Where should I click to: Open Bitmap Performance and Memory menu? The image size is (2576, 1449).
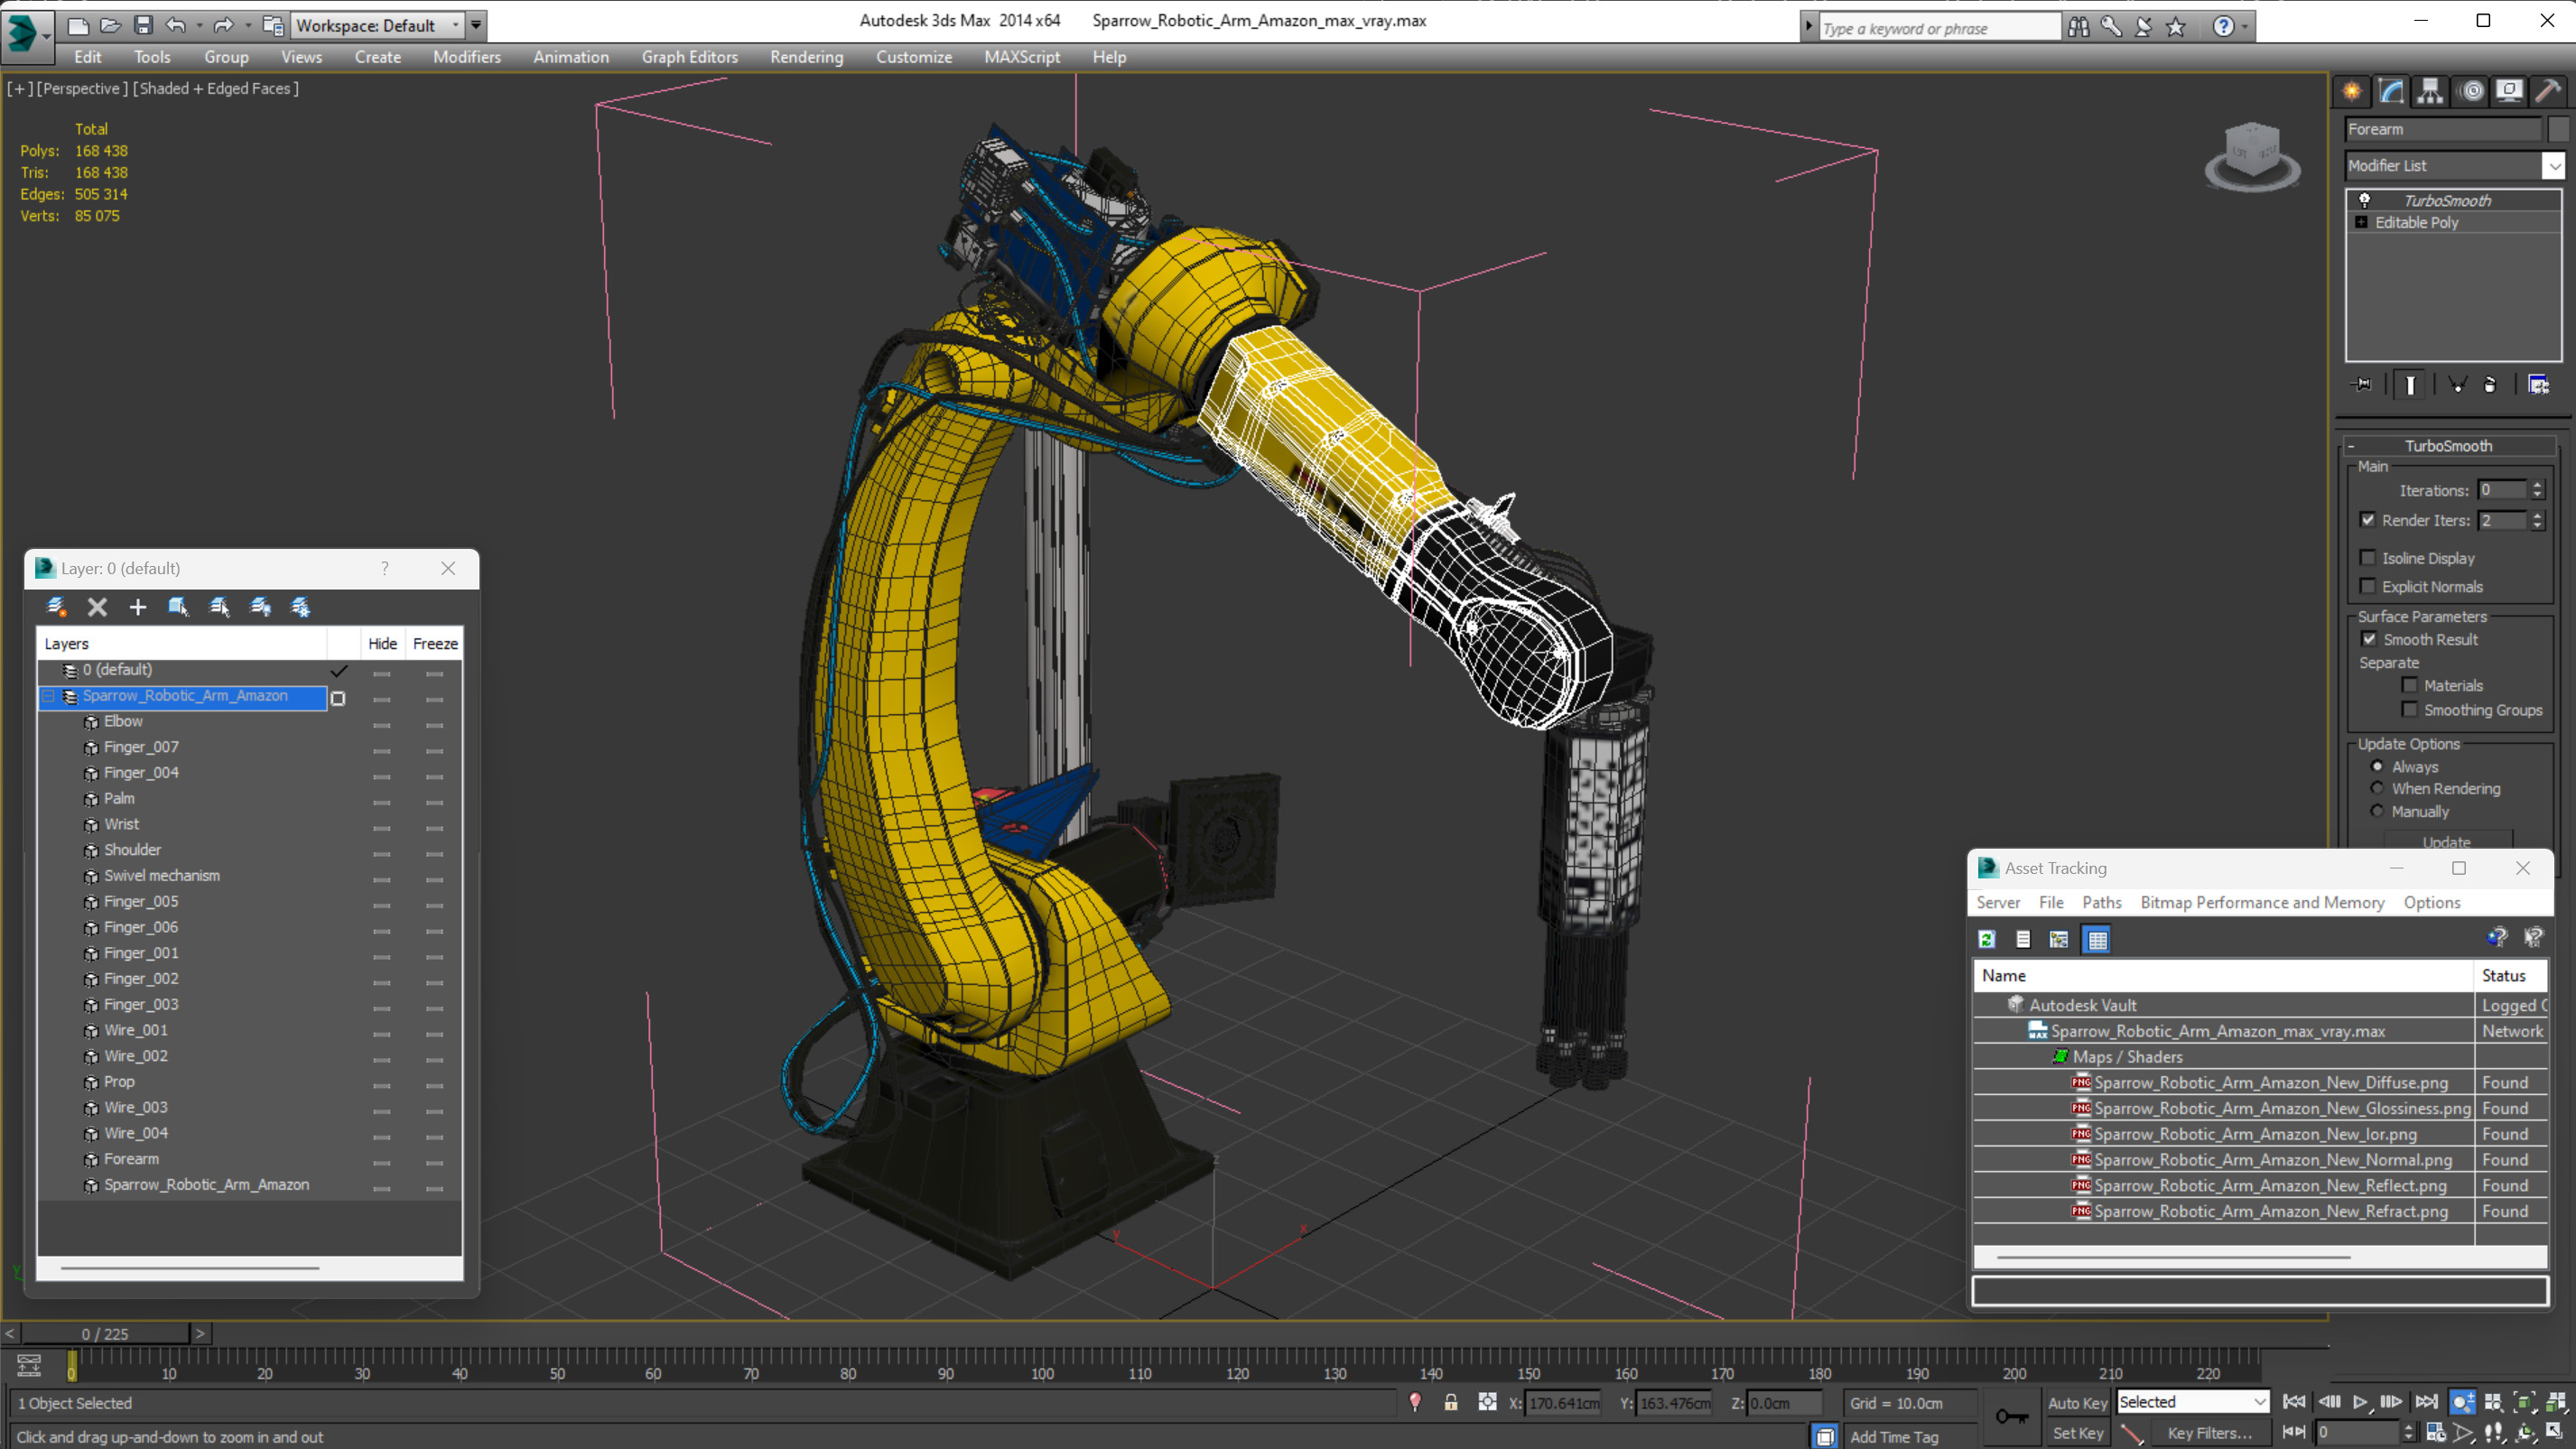coord(2262,902)
